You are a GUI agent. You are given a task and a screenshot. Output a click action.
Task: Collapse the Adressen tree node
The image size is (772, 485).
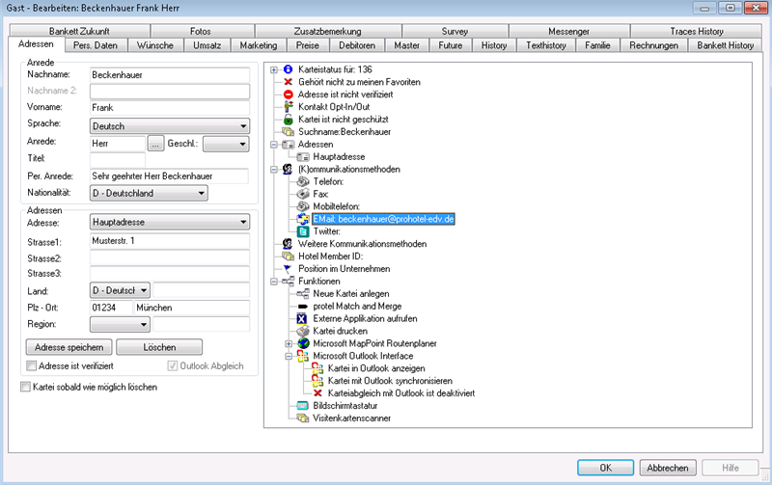tap(274, 145)
